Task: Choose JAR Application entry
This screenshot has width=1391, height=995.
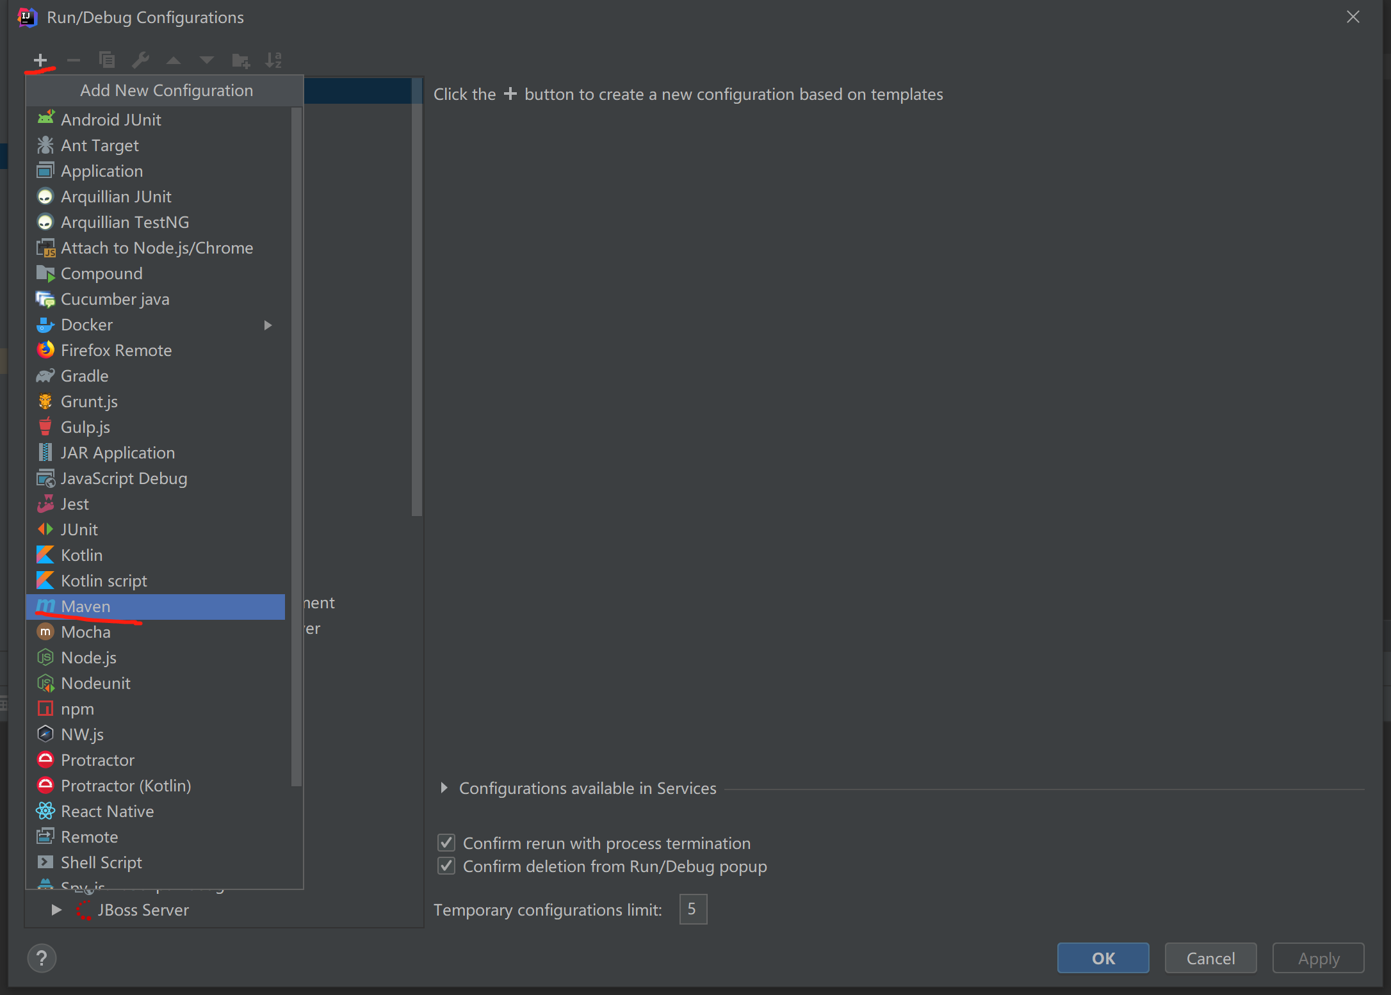Action: (x=156, y=453)
